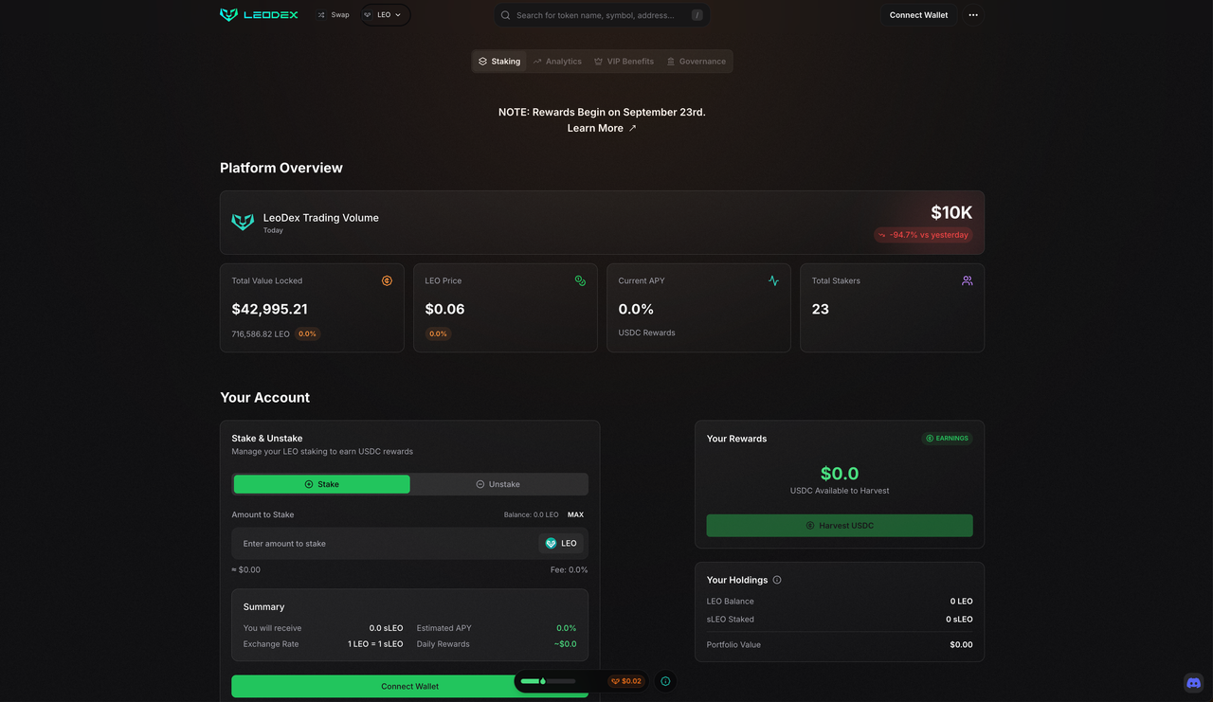Switch to the Unstake option

pos(498,484)
